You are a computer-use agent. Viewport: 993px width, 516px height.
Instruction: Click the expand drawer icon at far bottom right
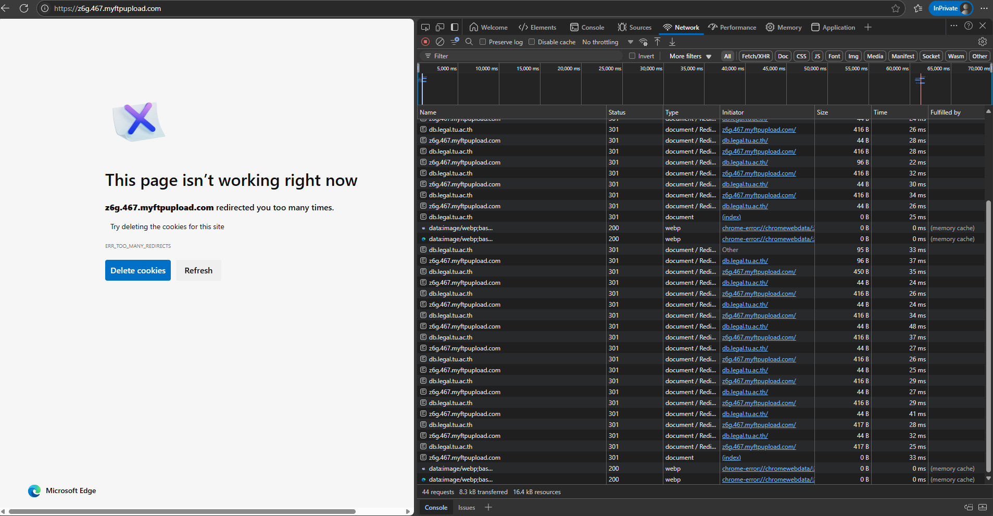click(x=983, y=507)
